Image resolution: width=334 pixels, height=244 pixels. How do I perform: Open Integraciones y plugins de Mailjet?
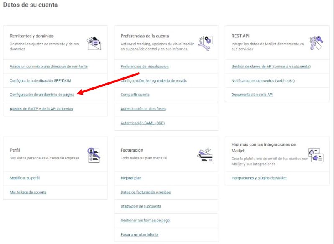coord(259,178)
